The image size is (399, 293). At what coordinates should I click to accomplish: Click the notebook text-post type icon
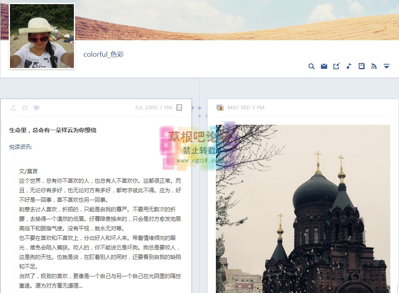pos(179,108)
